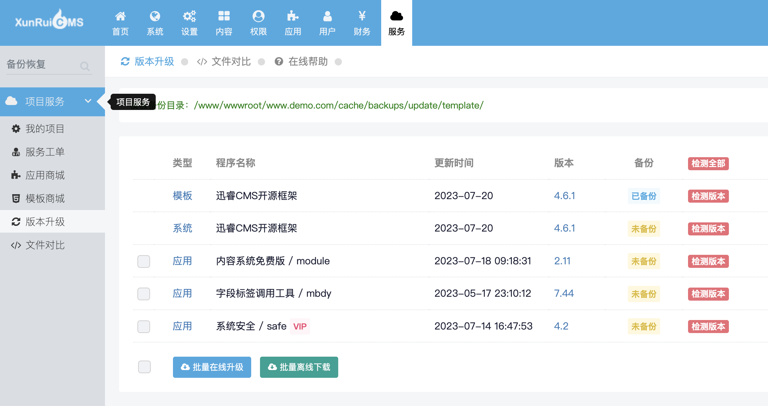Open the 内容 grid icon

click(x=224, y=16)
